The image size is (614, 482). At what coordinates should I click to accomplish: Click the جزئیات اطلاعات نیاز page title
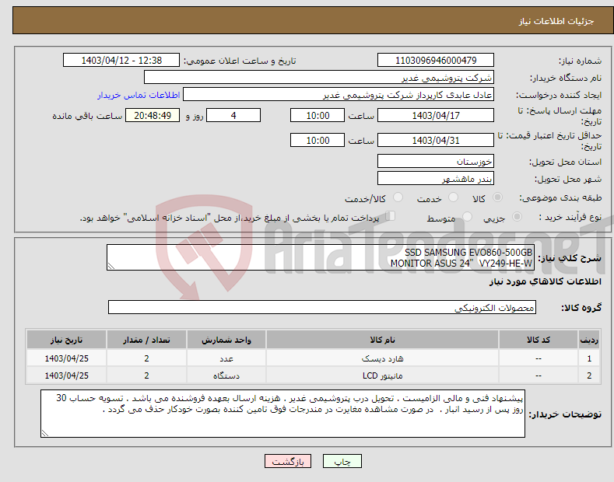(556, 21)
